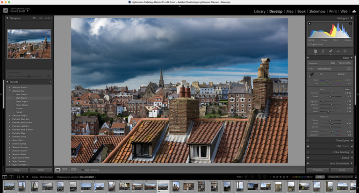Toggle Basic panel visibility eye
Screen dimensions: 359x193
pos(308,57)
